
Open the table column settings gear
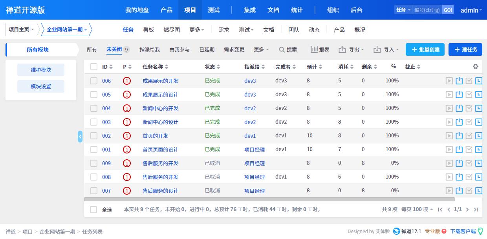pos(476,67)
